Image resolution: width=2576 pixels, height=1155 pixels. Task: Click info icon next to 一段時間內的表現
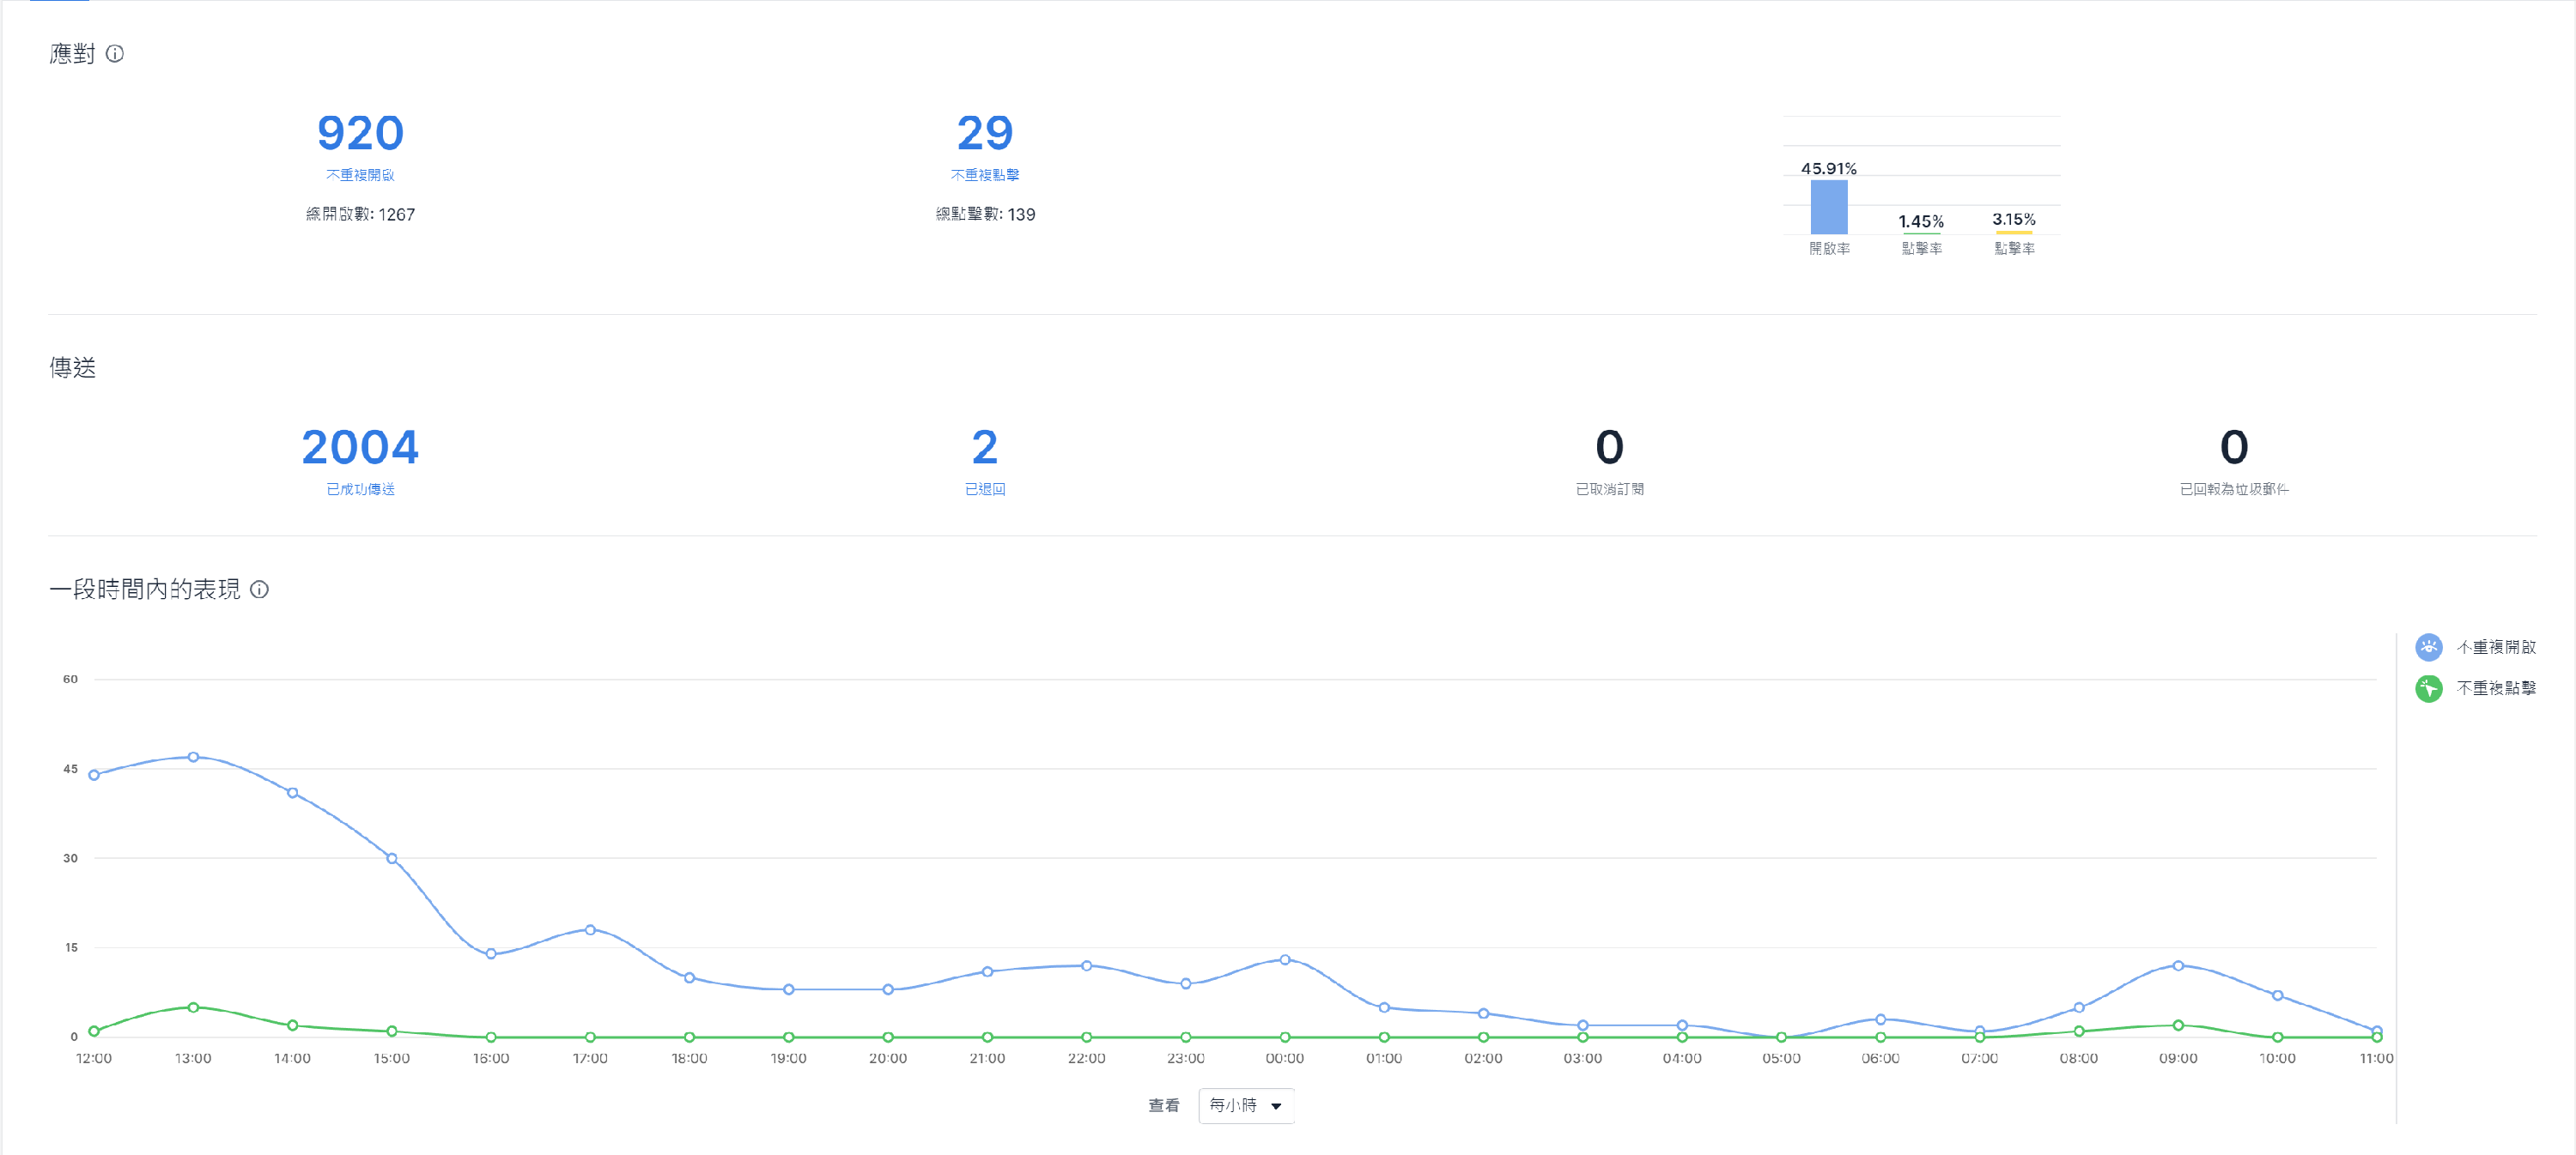[x=259, y=590]
